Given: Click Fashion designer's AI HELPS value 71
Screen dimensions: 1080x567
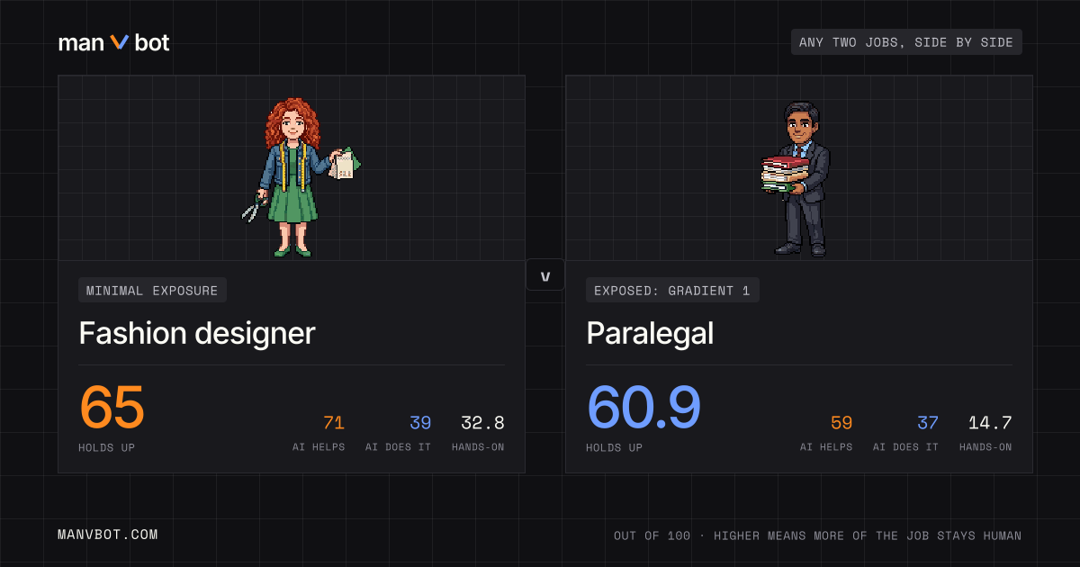Looking at the screenshot, I should (333, 423).
